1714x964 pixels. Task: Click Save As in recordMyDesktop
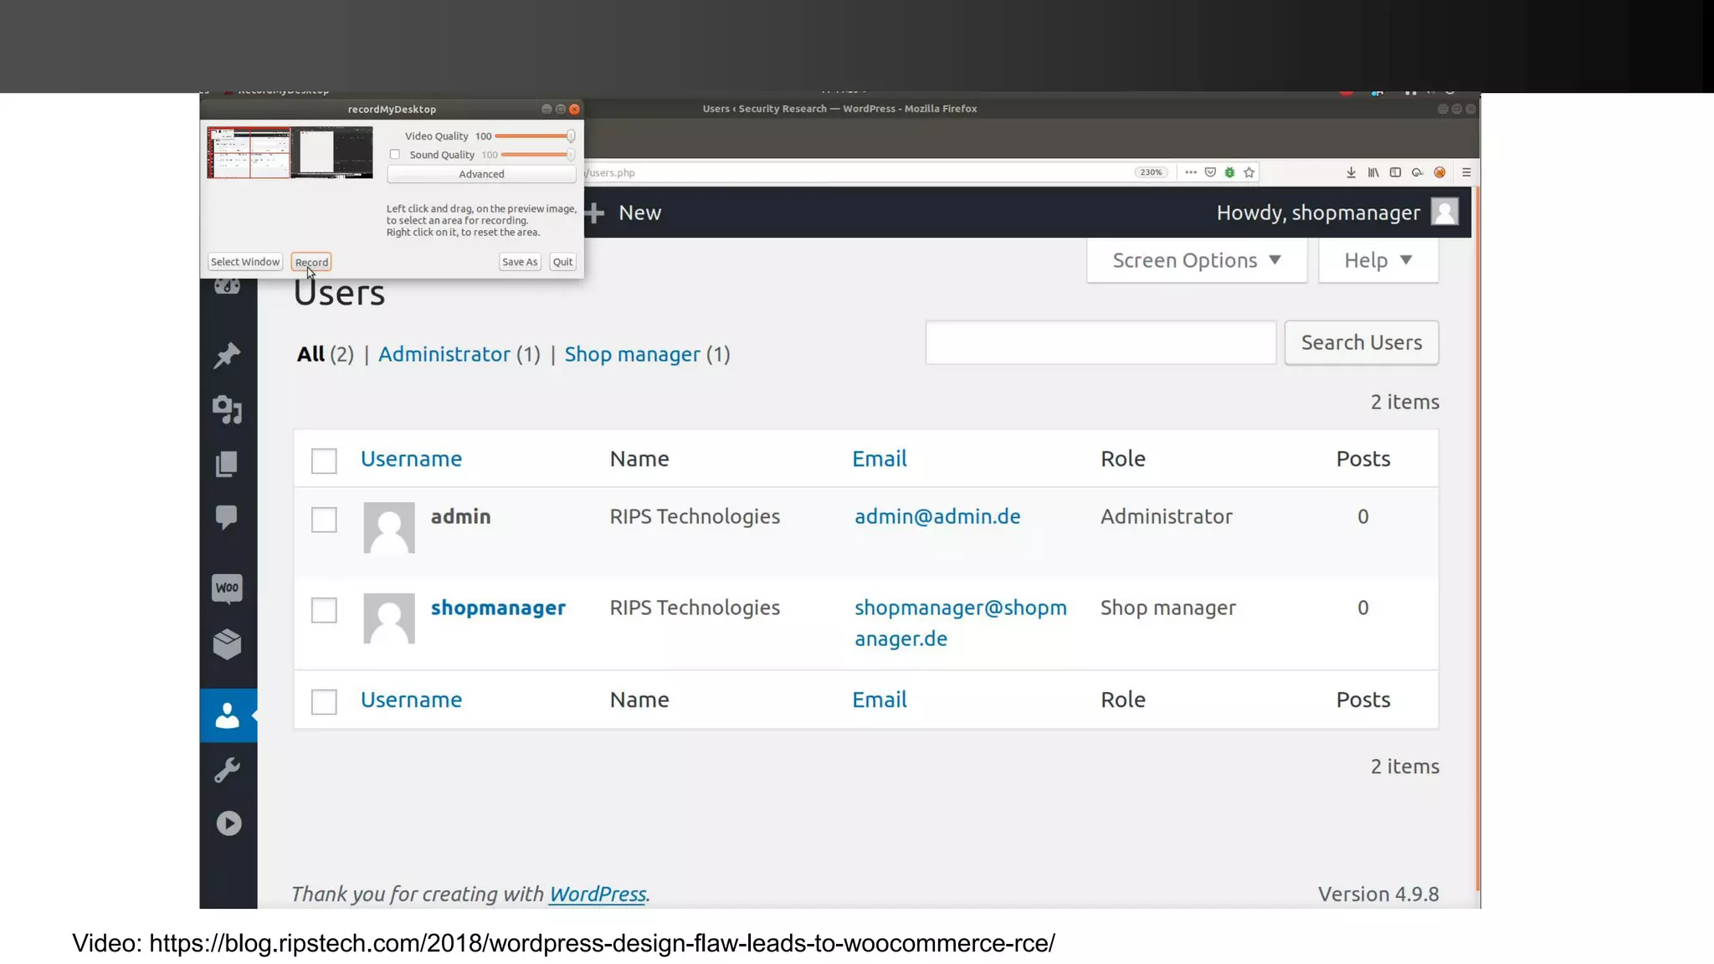pos(520,262)
